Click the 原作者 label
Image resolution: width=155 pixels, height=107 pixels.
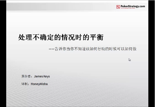point(26,76)
